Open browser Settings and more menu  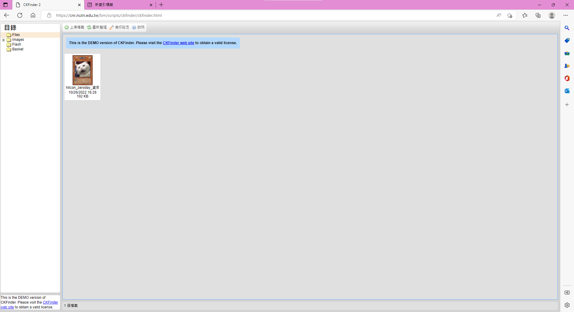tap(566, 15)
